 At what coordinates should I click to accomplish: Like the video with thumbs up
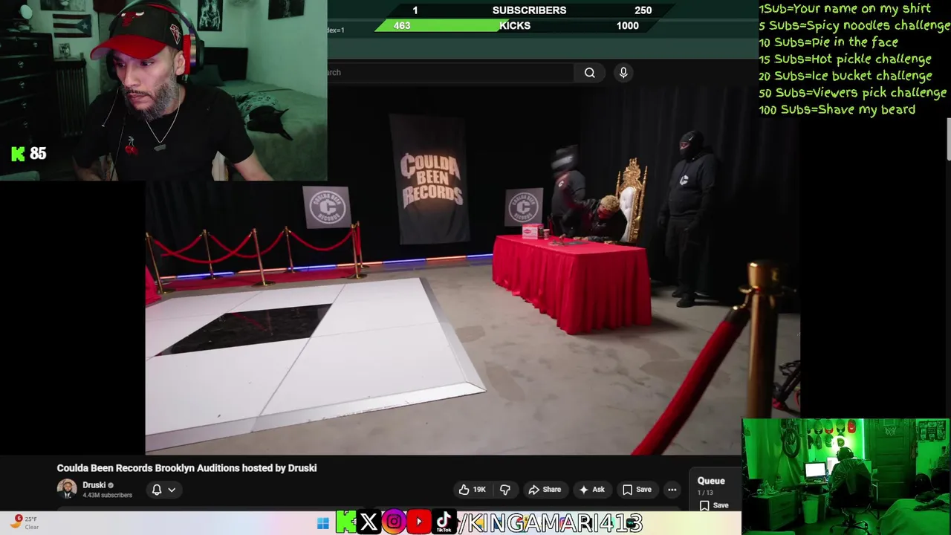coord(473,490)
